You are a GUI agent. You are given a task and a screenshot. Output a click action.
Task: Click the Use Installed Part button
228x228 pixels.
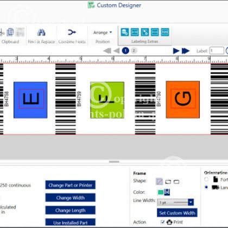71,223
